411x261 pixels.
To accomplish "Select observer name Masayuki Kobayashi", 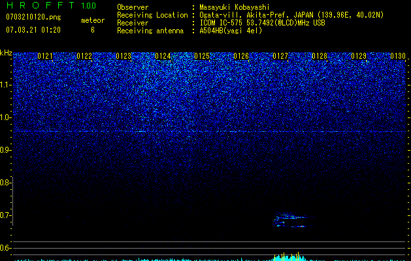I will coord(235,7).
